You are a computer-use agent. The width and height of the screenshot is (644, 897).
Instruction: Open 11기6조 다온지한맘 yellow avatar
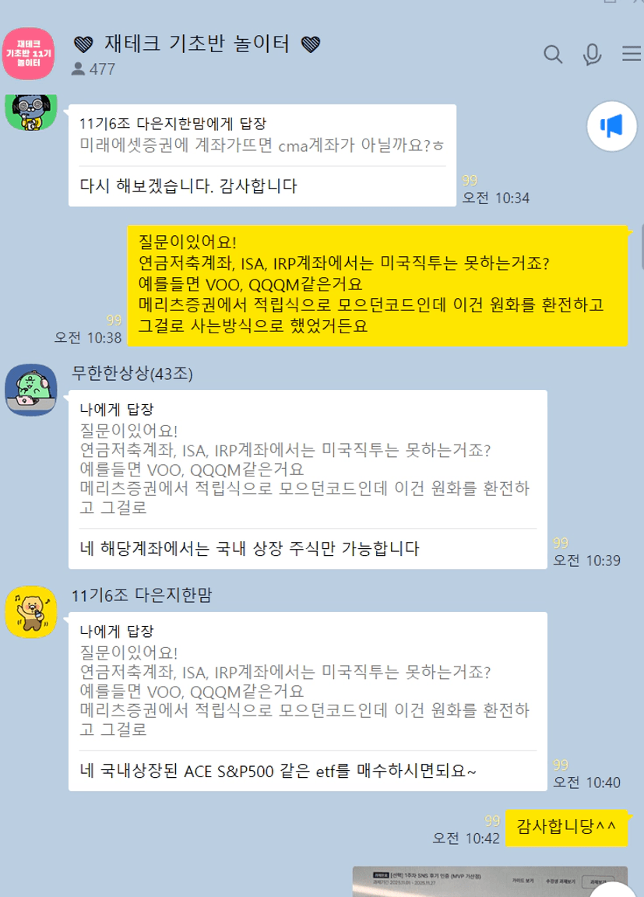pyautogui.click(x=31, y=611)
